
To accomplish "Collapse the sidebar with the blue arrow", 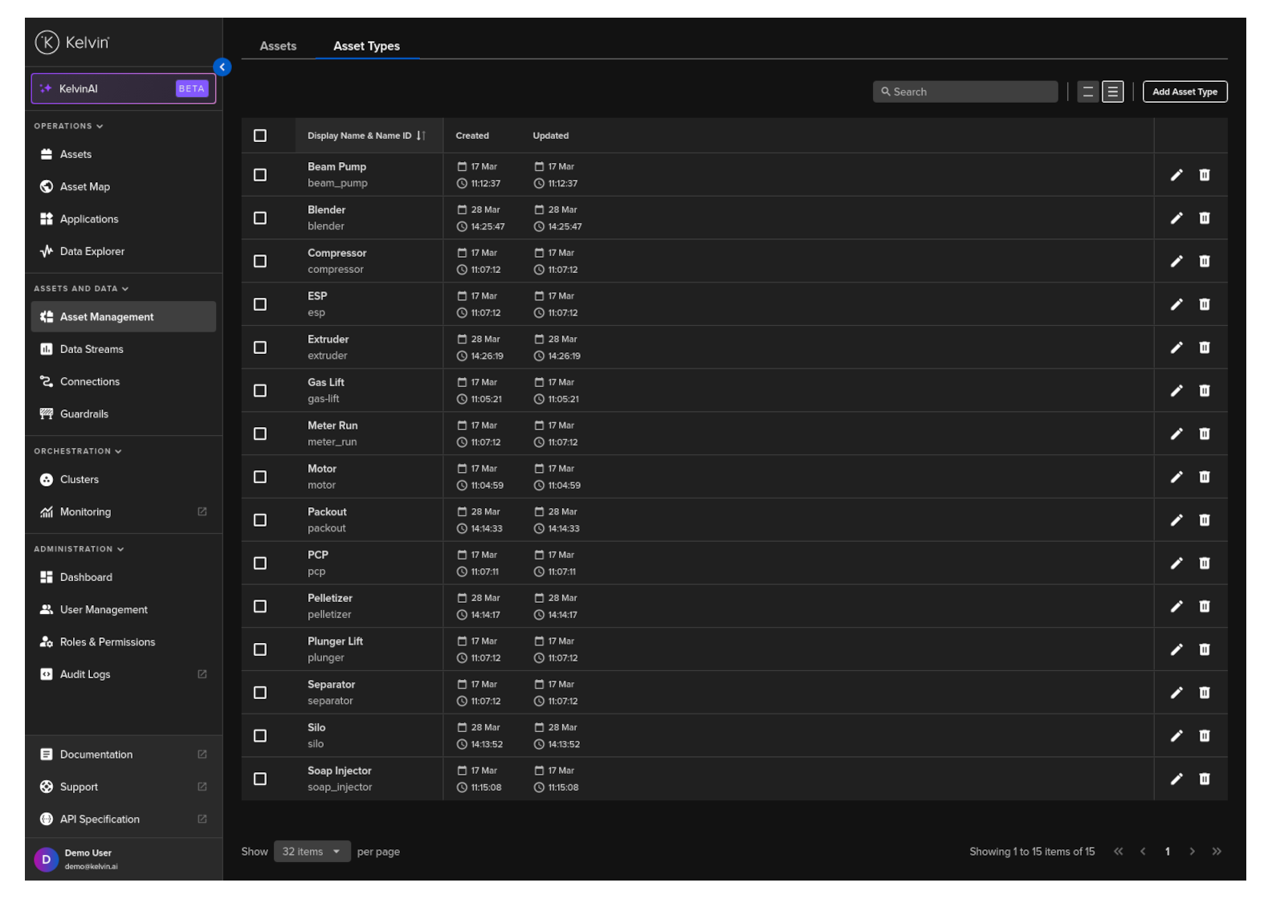I will [222, 67].
